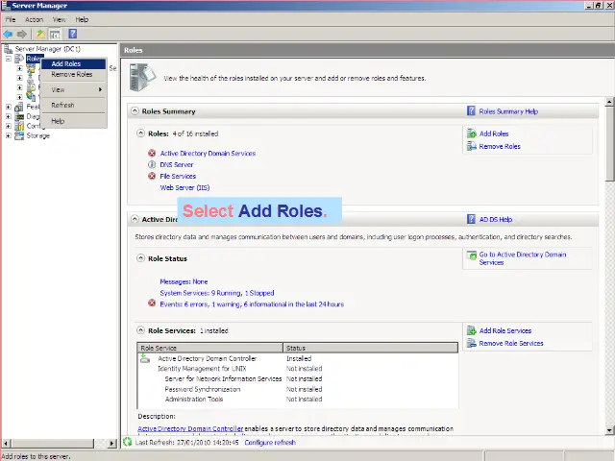The image size is (615, 461).
Task: Click the vertical scrollbar down arrow
Action: pos(609,430)
